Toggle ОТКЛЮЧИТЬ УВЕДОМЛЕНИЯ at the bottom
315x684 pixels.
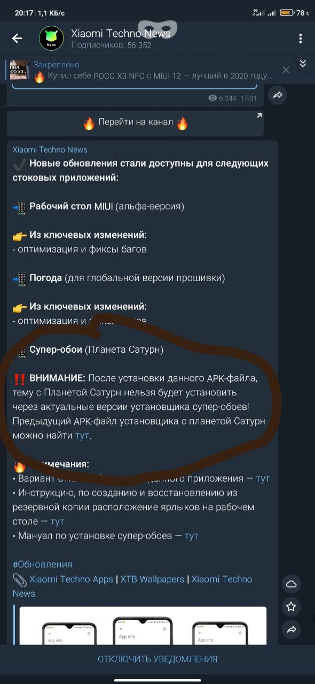pyautogui.click(x=157, y=659)
